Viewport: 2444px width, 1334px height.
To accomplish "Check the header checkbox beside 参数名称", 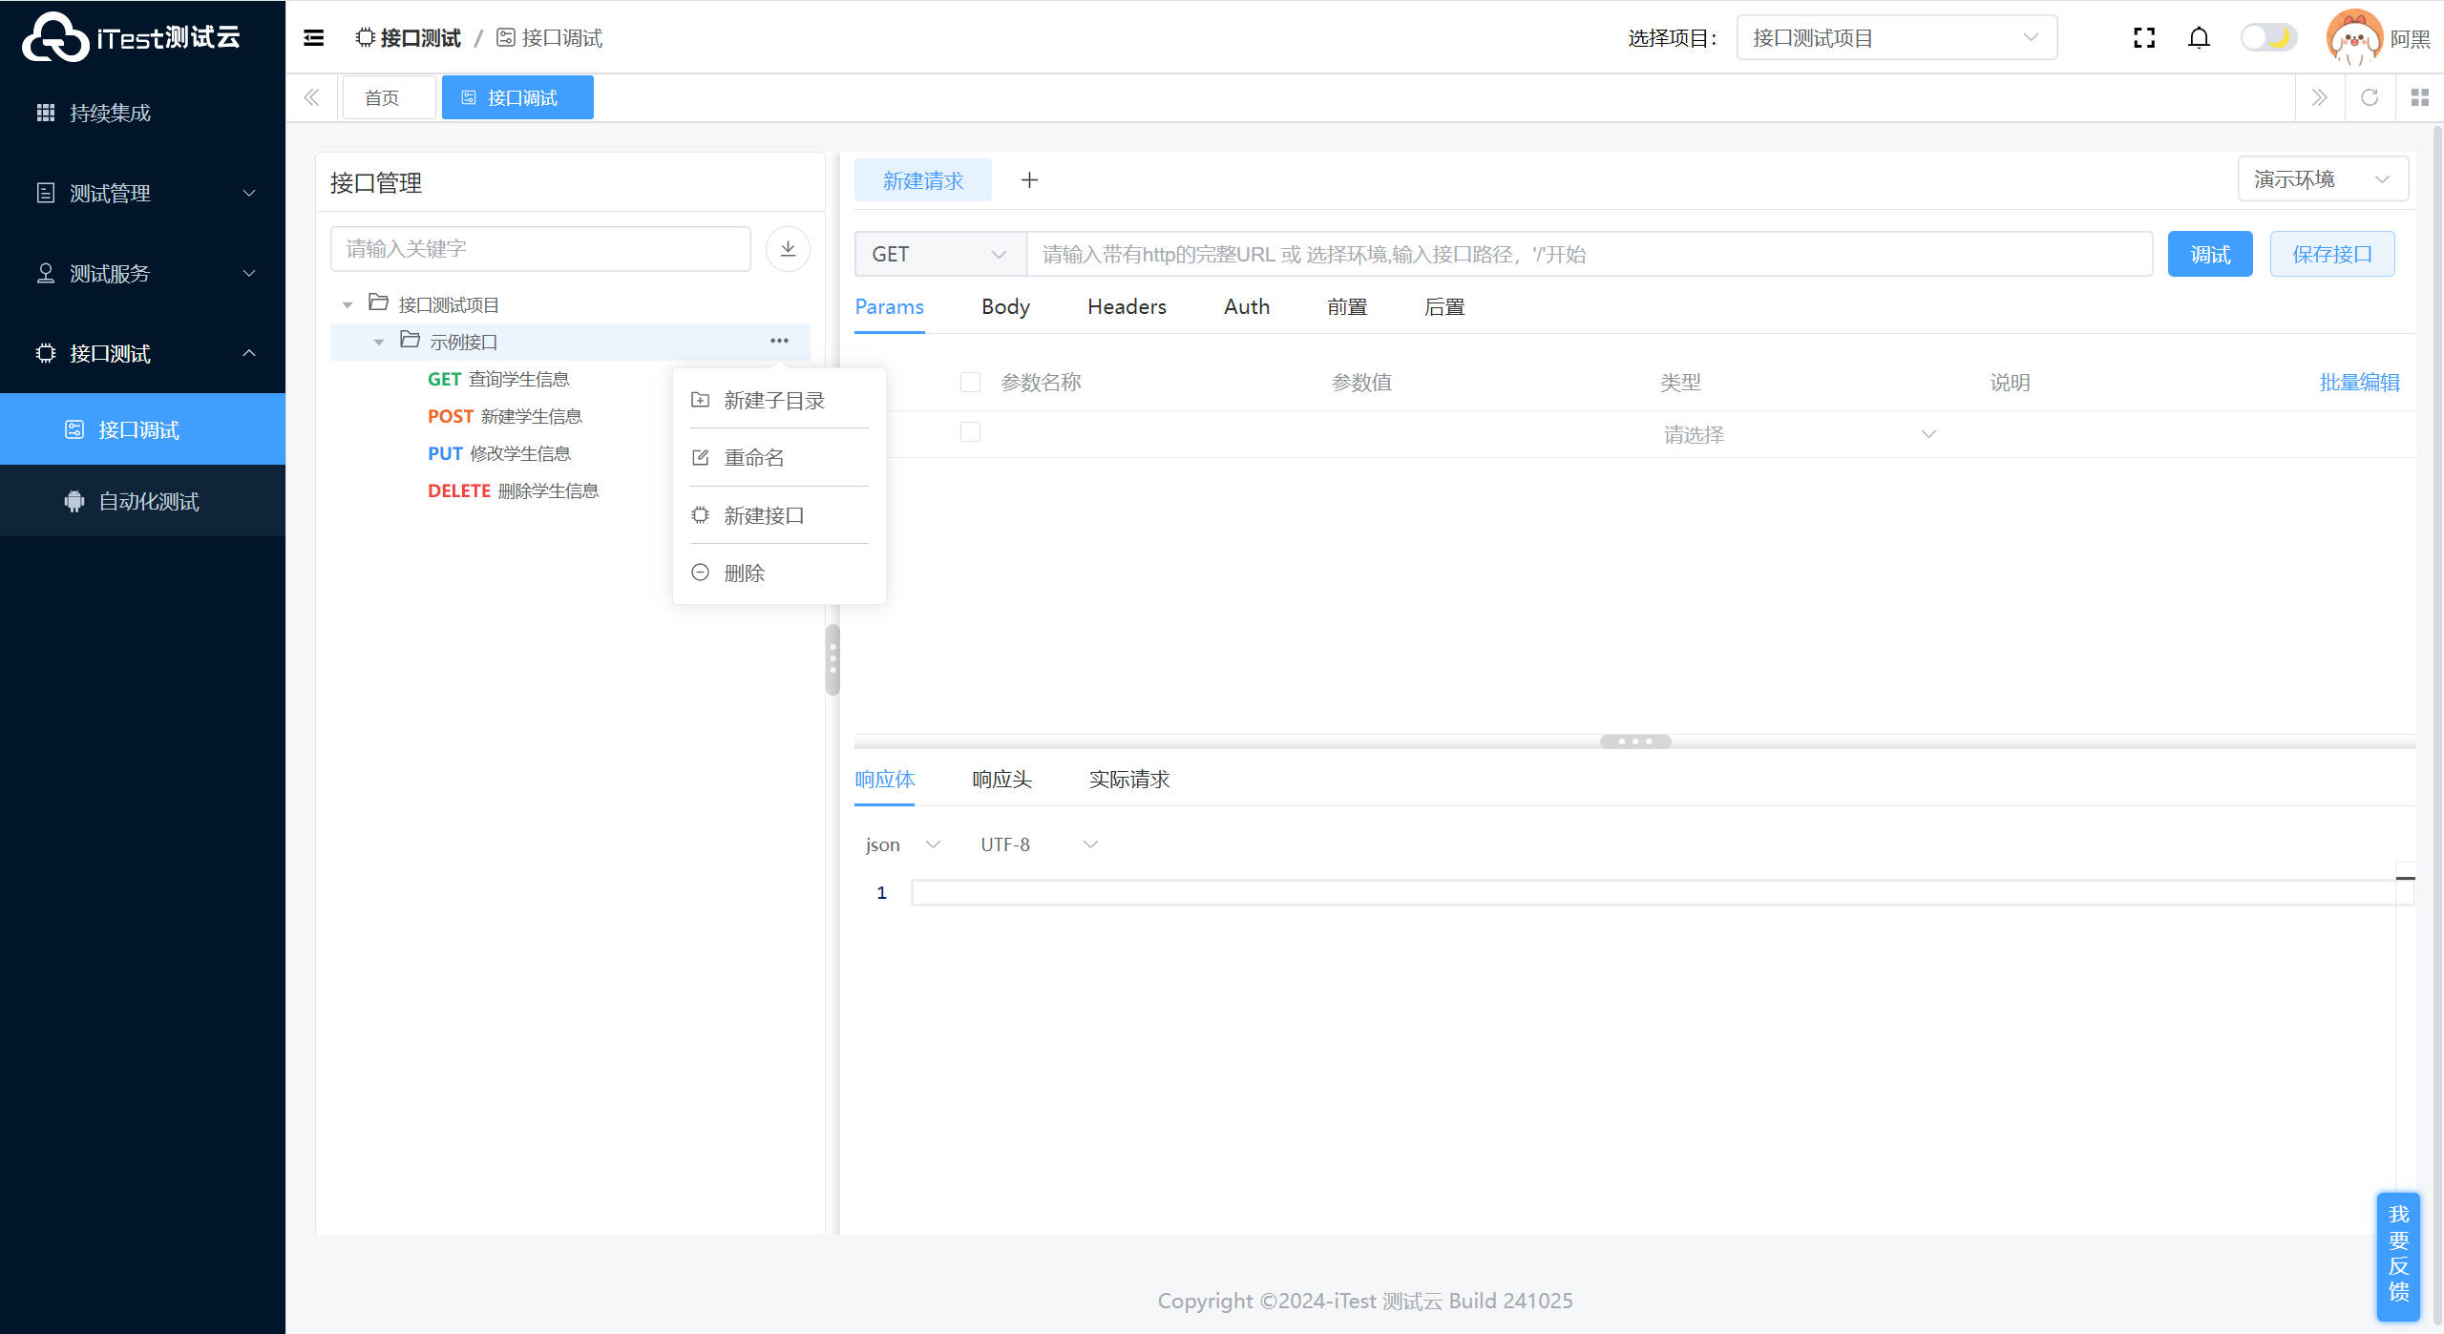I will [x=970, y=383].
